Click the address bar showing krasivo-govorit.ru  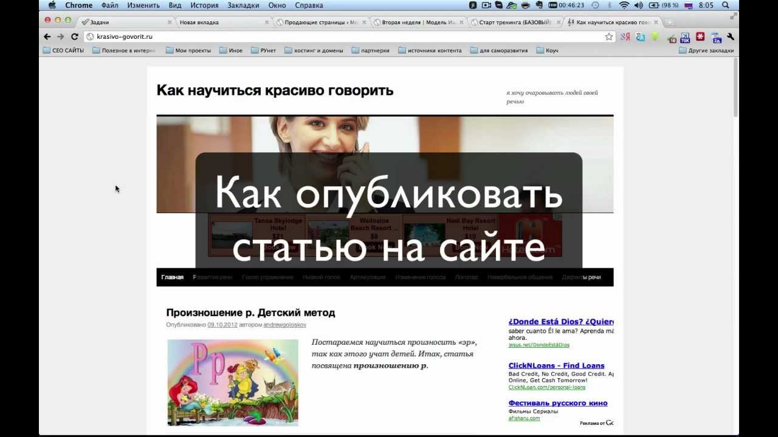coord(349,36)
